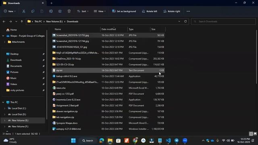Open Home in navigation pane
Viewport: 258px width, 145px height.
12,30
